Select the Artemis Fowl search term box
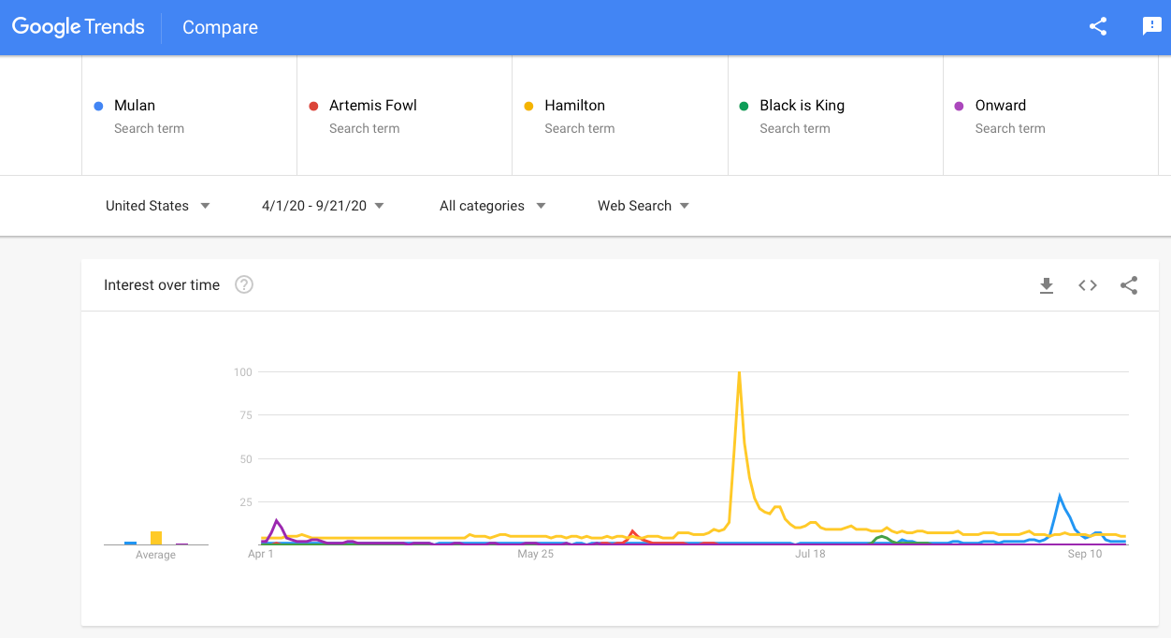The width and height of the screenshot is (1171, 638). click(404, 116)
